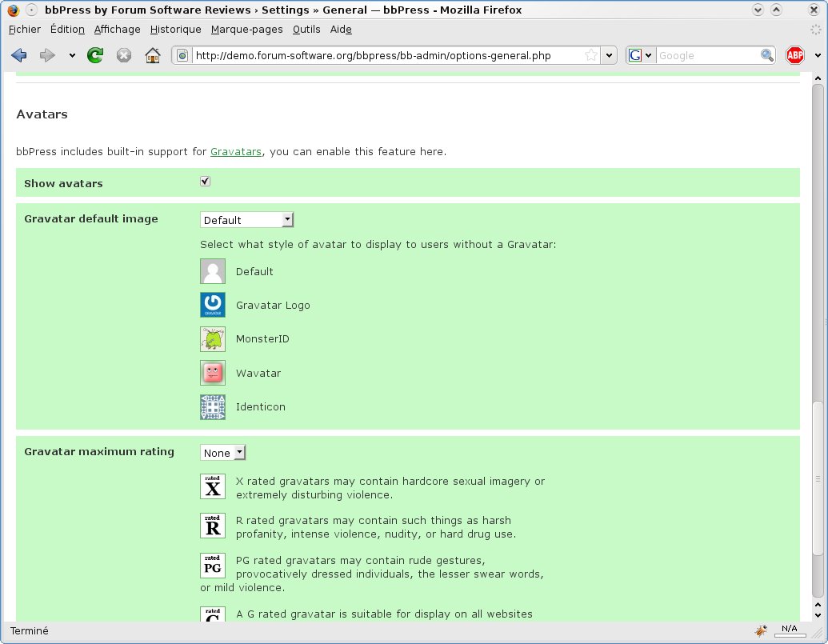Click the 'MonsterID' text label
This screenshot has width=828, height=644.
pyautogui.click(x=262, y=339)
